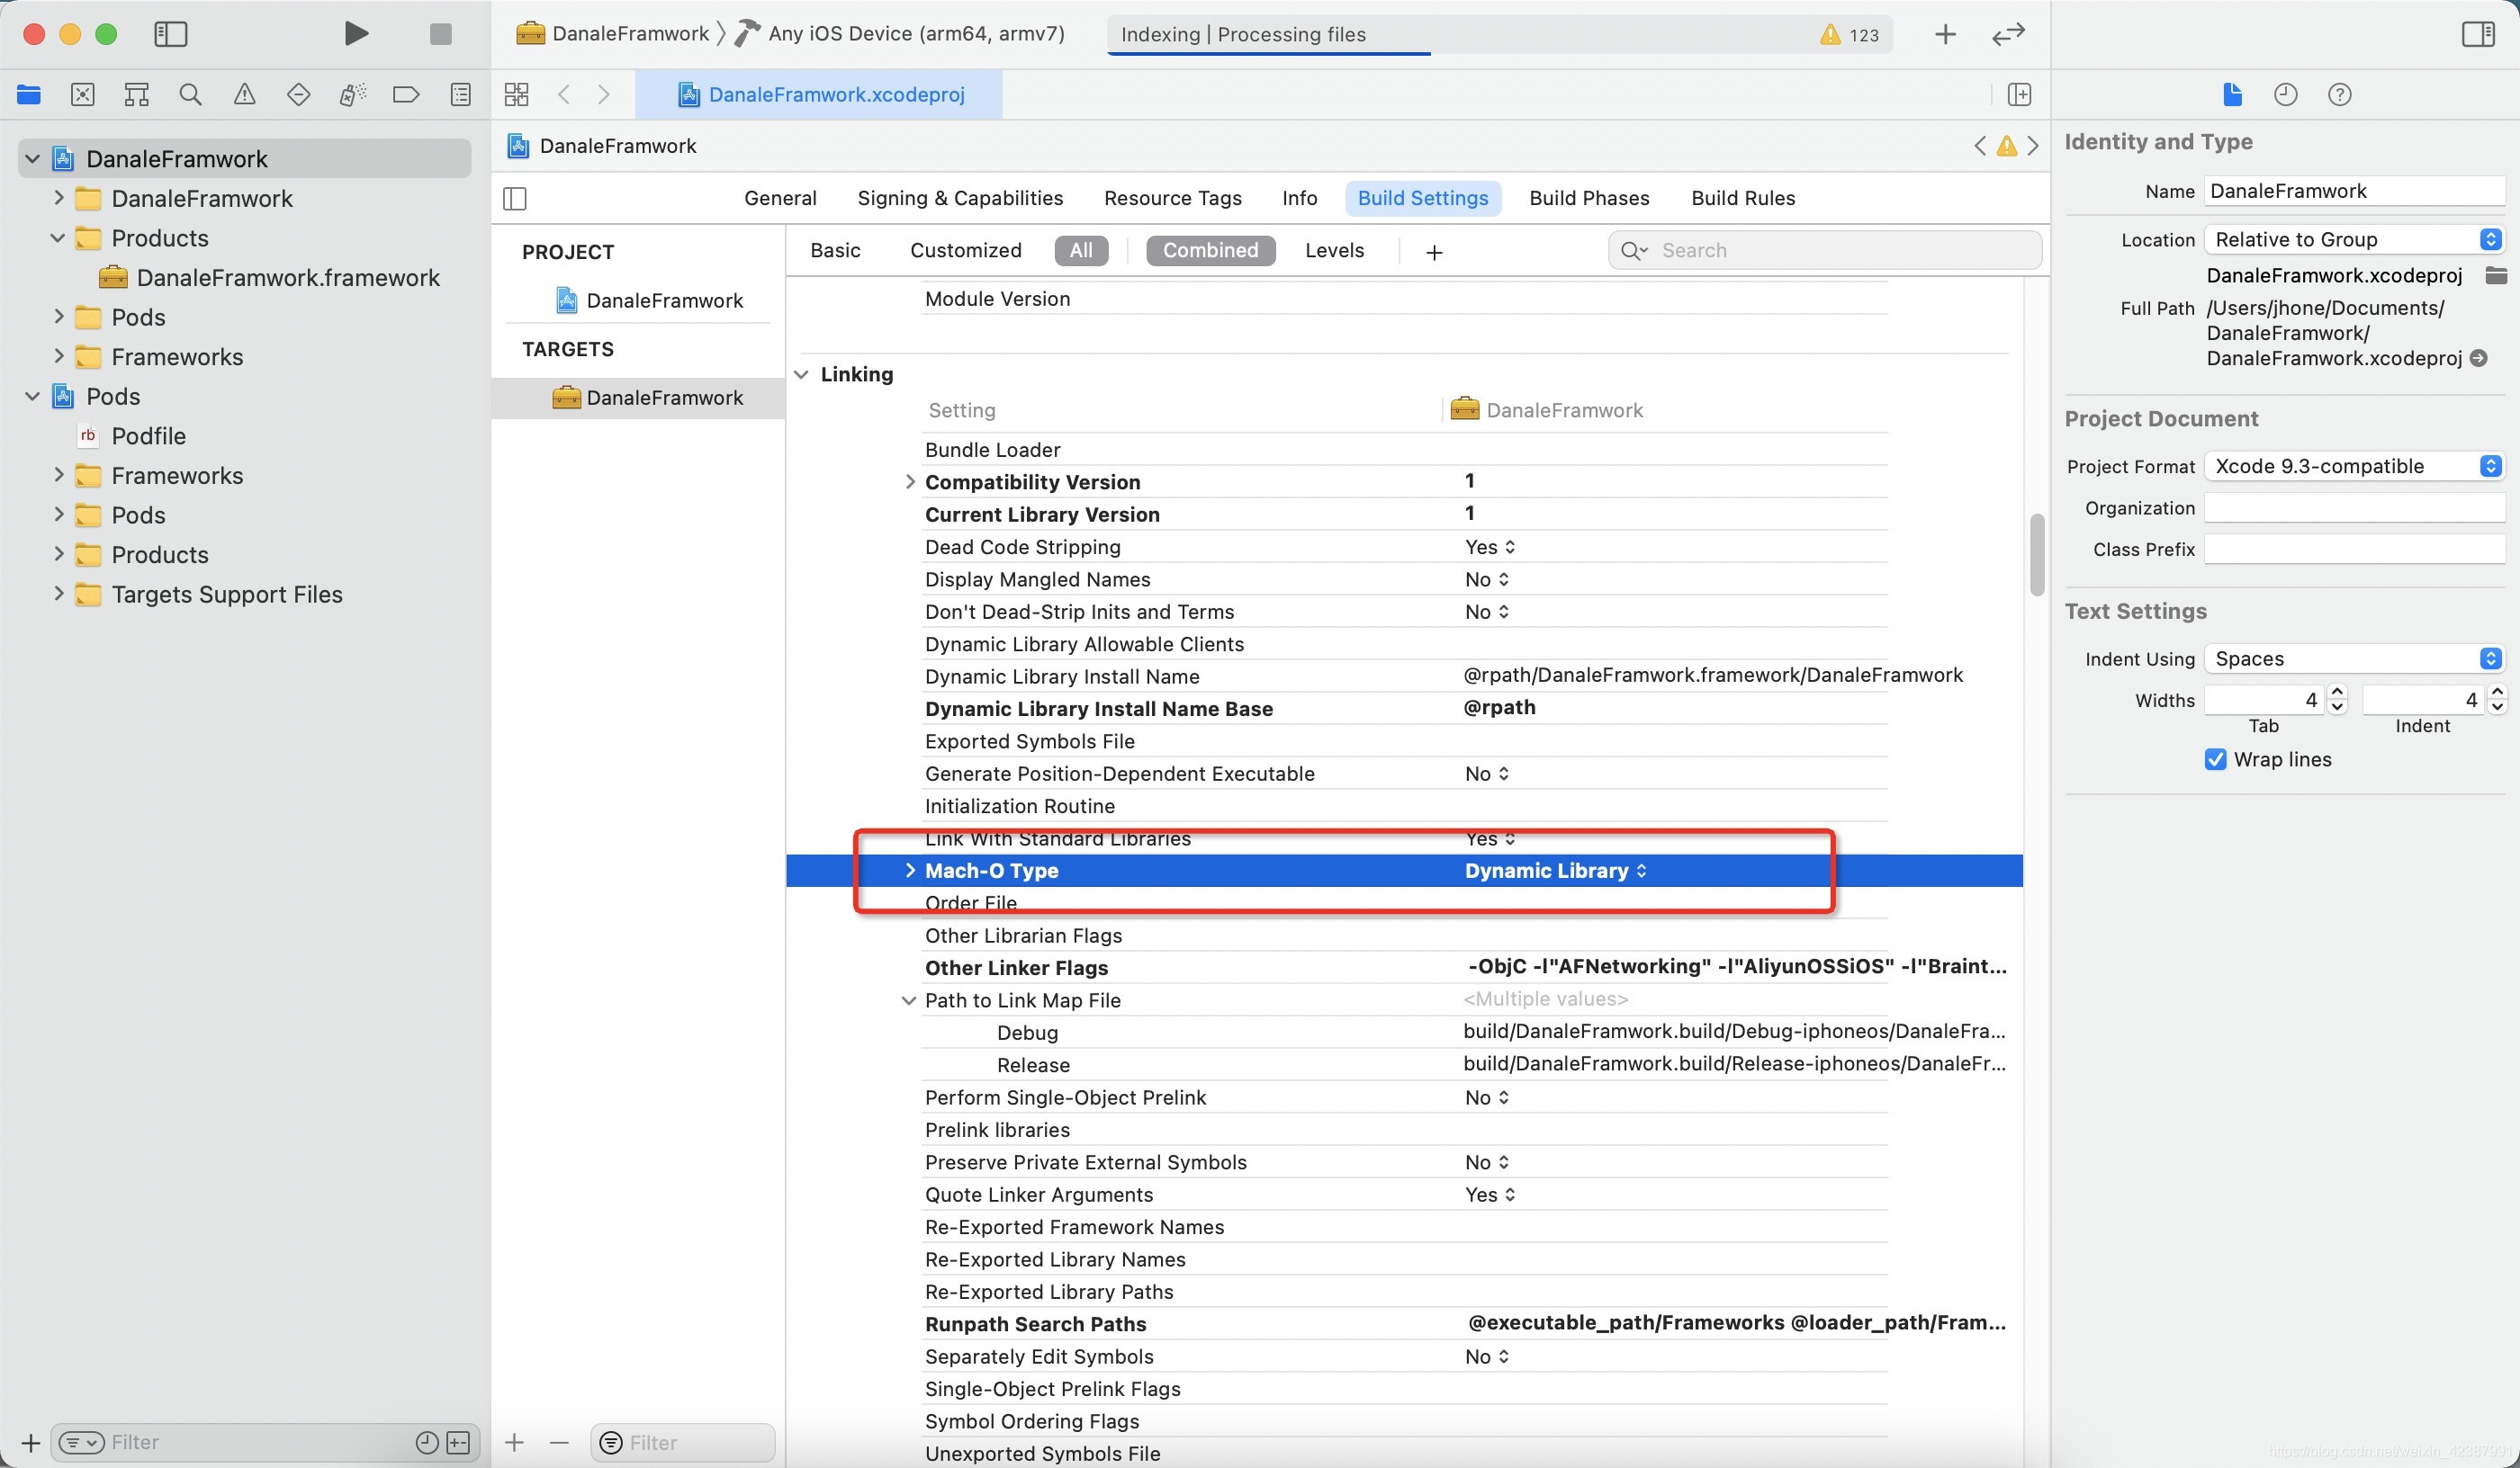
Task: Switch to Basic settings filter
Action: (835, 251)
